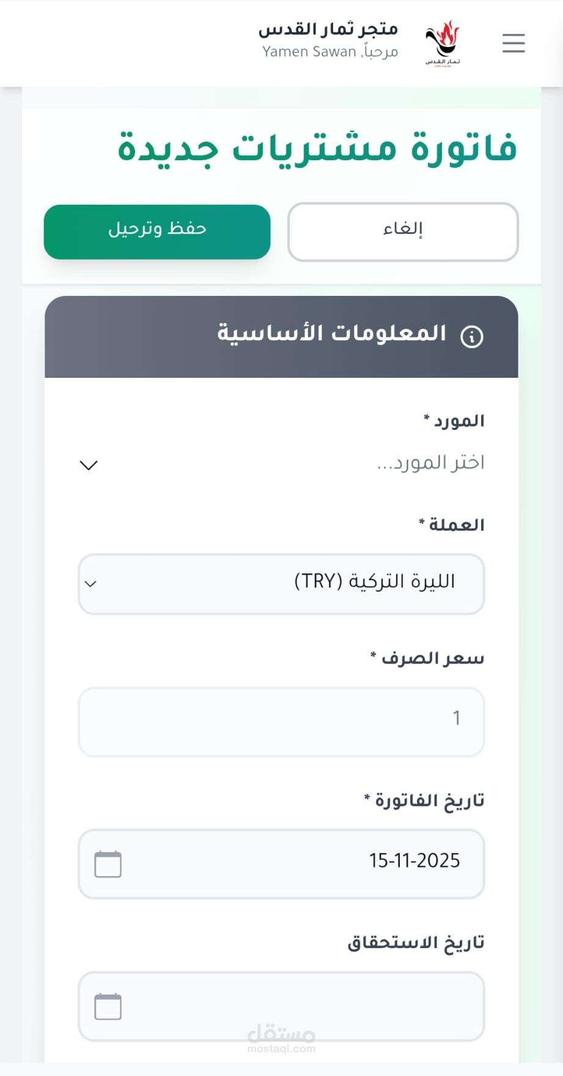Viewport: 563px width, 1076px height.
Task: Click the info icon beside المعلومات الأساسية
Action: 472,336
